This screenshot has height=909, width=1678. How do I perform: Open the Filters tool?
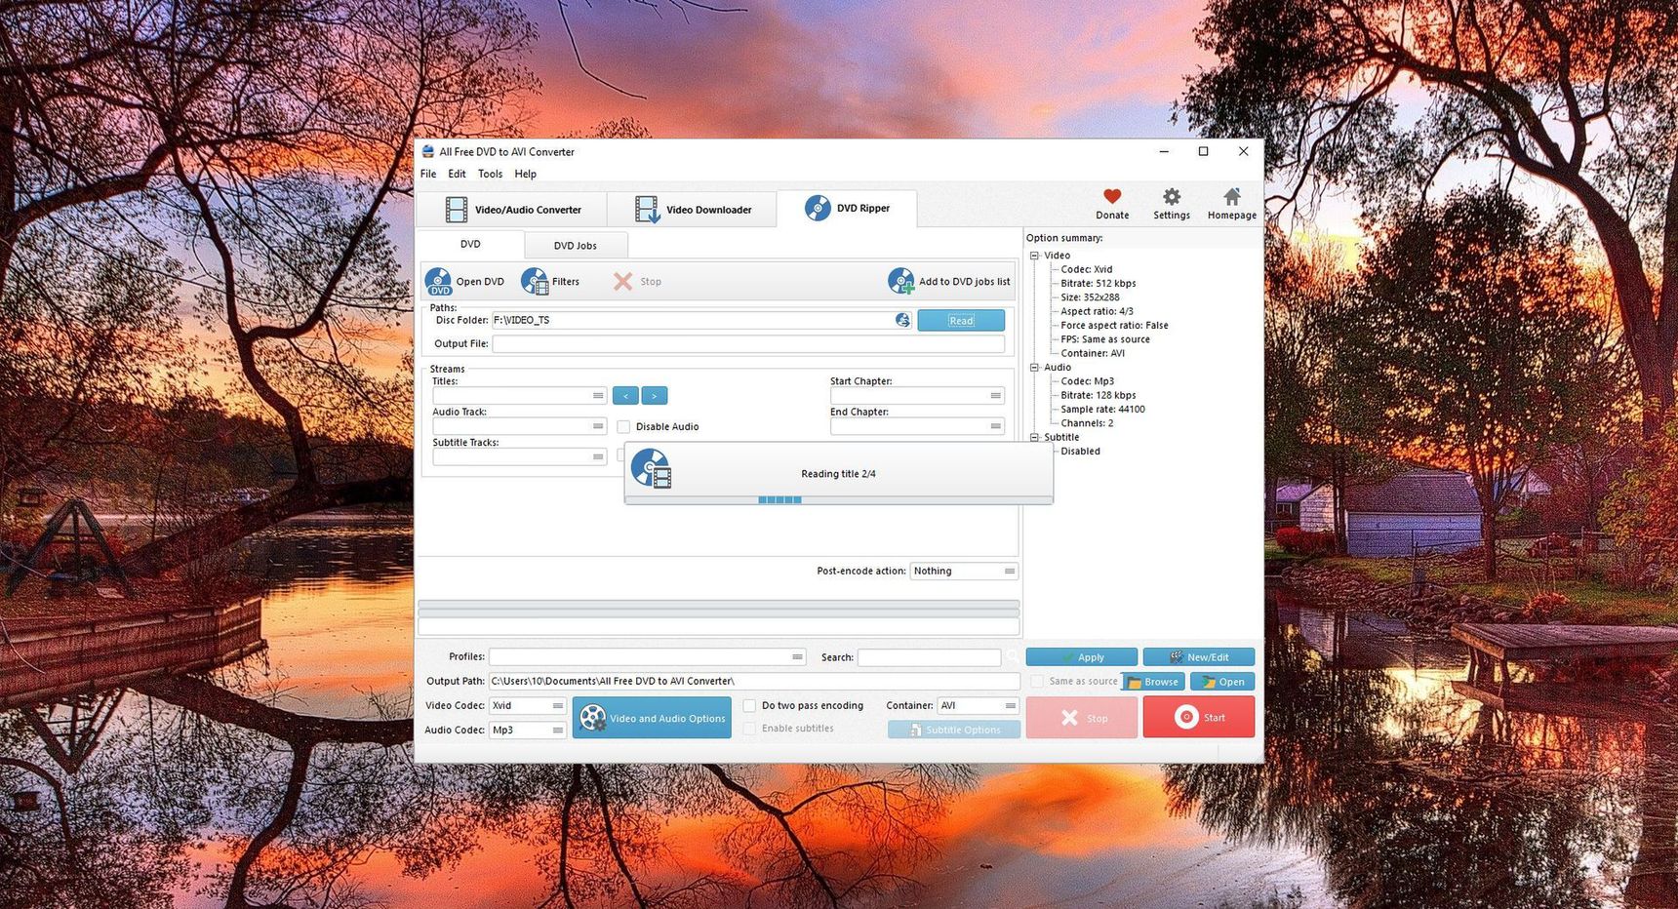coord(550,282)
